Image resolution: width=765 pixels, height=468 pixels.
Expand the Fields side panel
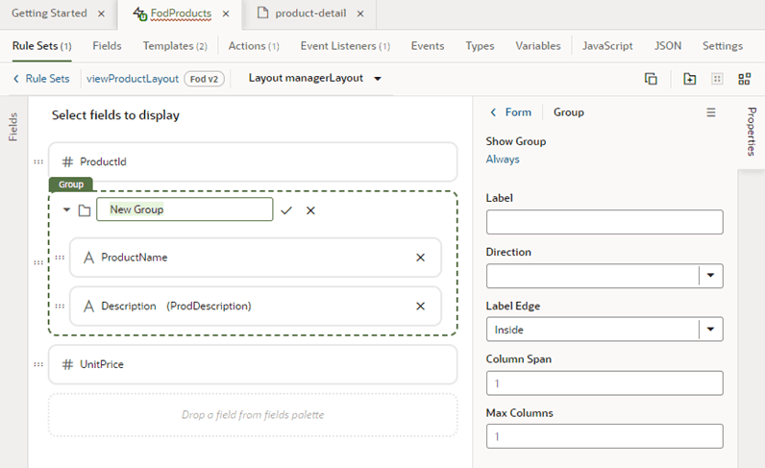click(13, 128)
